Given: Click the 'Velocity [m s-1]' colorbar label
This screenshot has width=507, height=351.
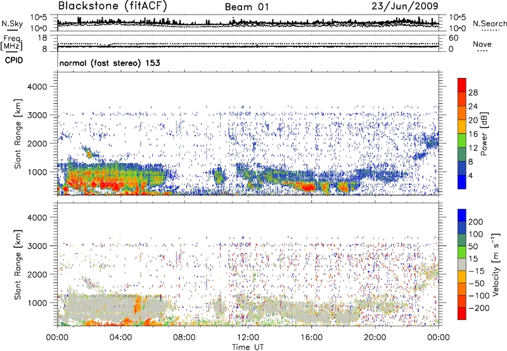Looking at the screenshot, I should [x=496, y=264].
